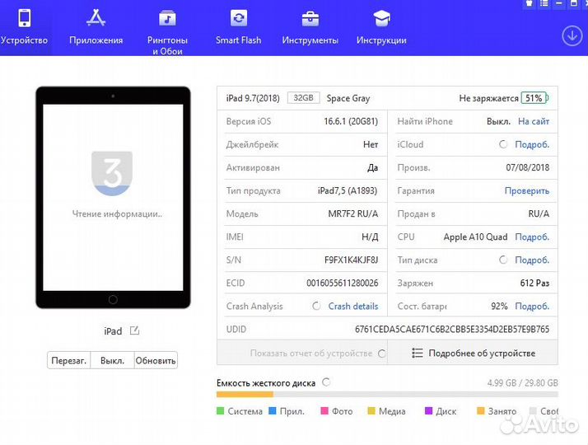This screenshot has width=588, height=445.
Task: Click the list icon beside Подробнее об устройстве
Action: pyautogui.click(x=417, y=353)
